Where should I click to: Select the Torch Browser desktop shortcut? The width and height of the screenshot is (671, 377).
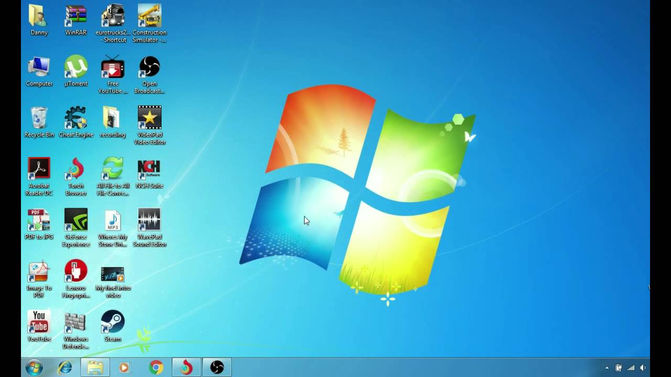tap(76, 177)
